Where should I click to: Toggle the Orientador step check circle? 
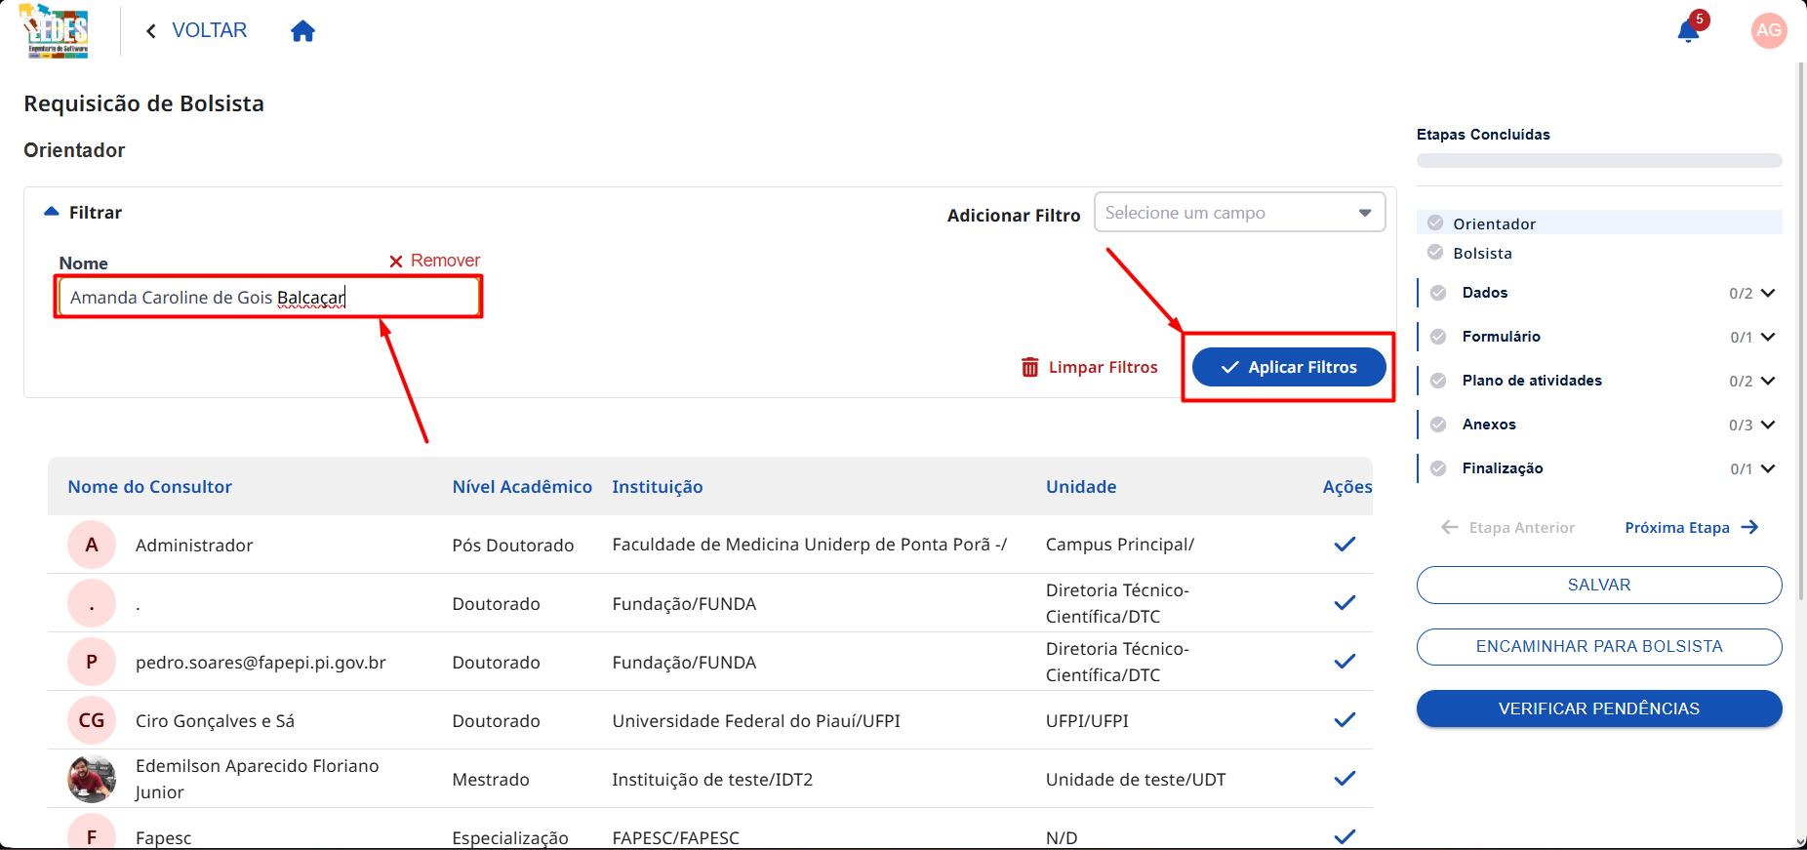1435,223
